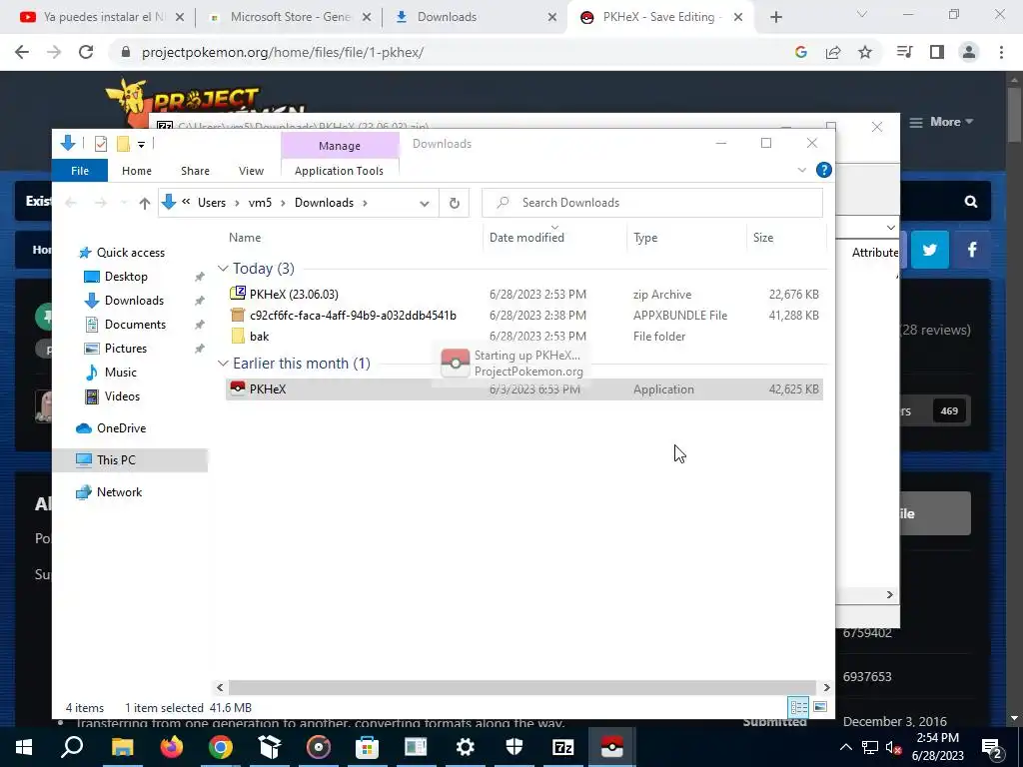Reload the Chrome page
This screenshot has height=767, width=1023.
click(x=86, y=52)
